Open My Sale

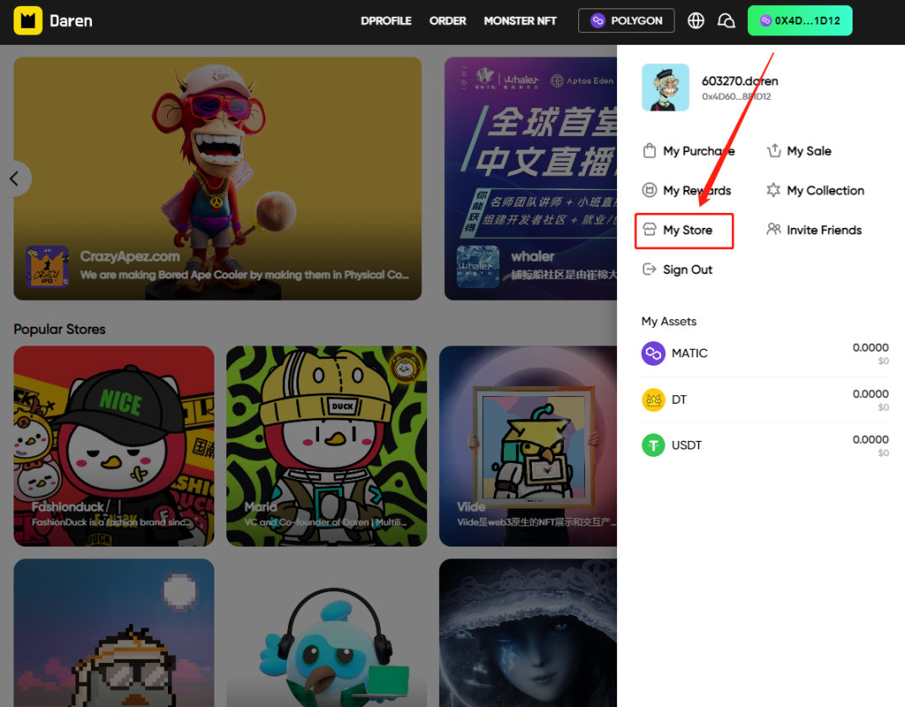point(799,151)
